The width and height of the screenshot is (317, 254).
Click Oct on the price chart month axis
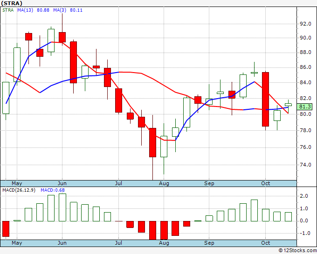pyautogui.click(x=265, y=183)
